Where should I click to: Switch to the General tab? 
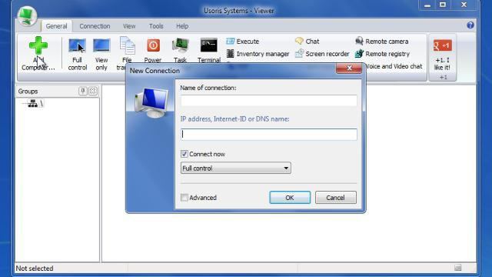click(56, 26)
